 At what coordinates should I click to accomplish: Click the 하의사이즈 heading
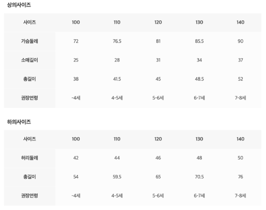click(x=19, y=122)
